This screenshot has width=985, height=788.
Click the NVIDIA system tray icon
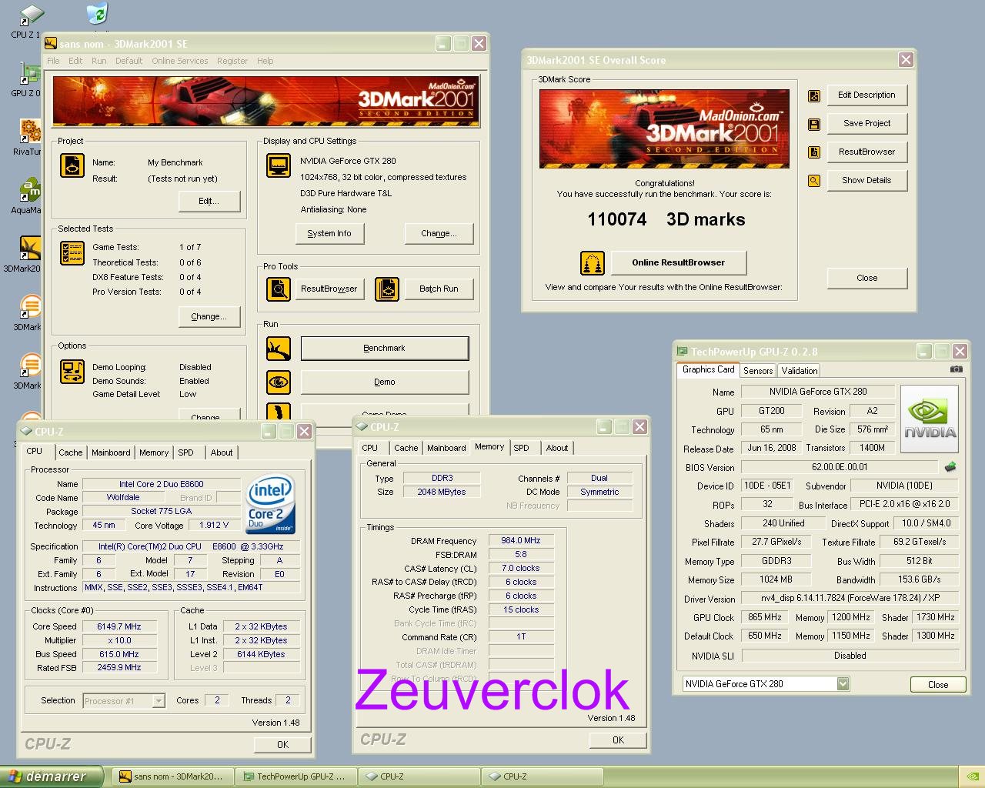972,776
